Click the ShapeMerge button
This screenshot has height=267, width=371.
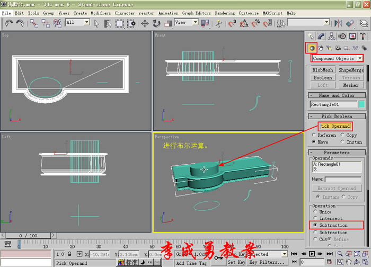coord(351,70)
